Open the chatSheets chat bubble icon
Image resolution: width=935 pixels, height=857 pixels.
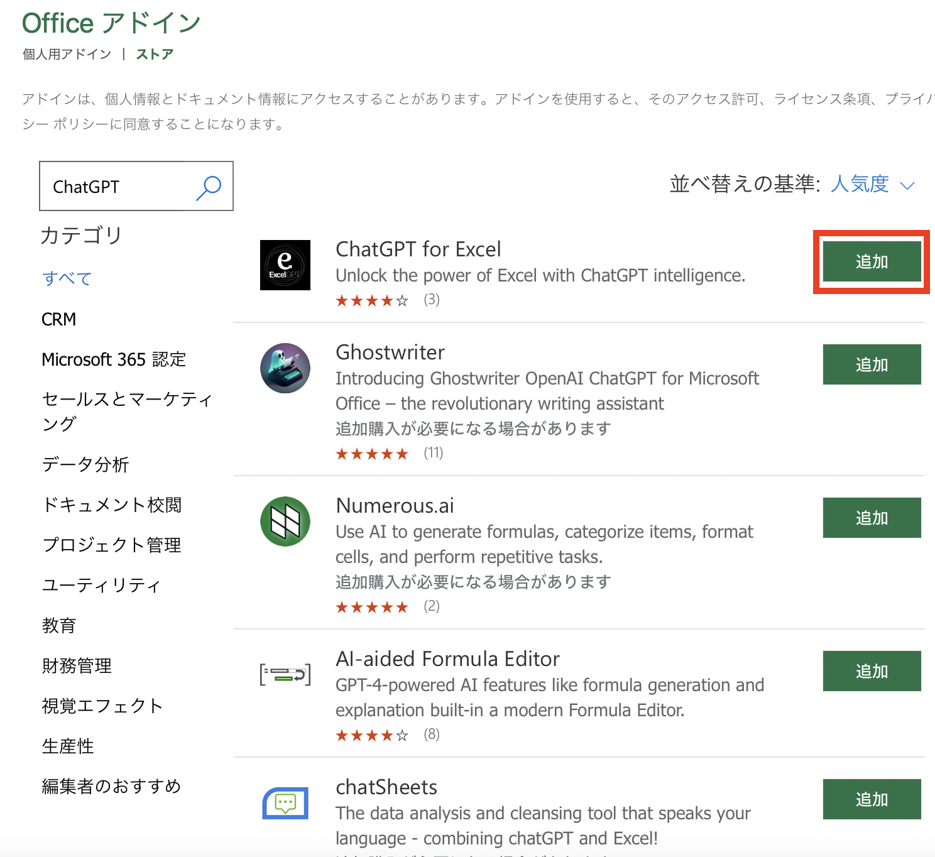[285, 803]
